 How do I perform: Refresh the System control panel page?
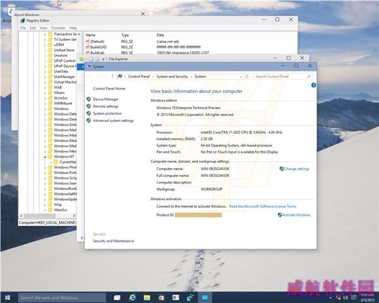coord(247,76)
